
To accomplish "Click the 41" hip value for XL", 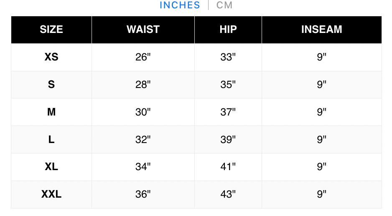I will click(228, 166).
